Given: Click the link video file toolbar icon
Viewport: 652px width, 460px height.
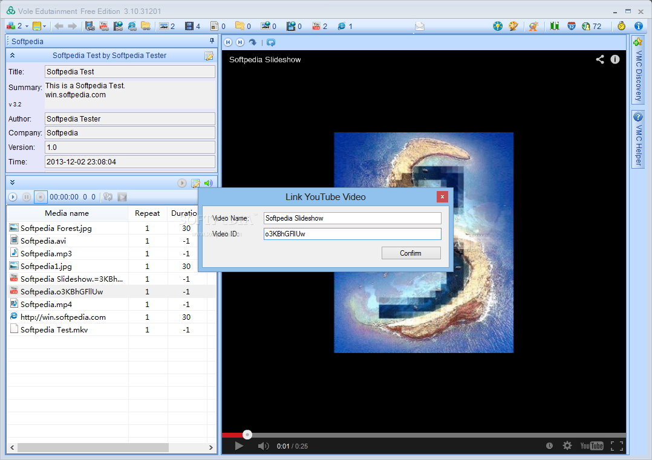Looking at the screenshot, I should [x=90, y=26].
